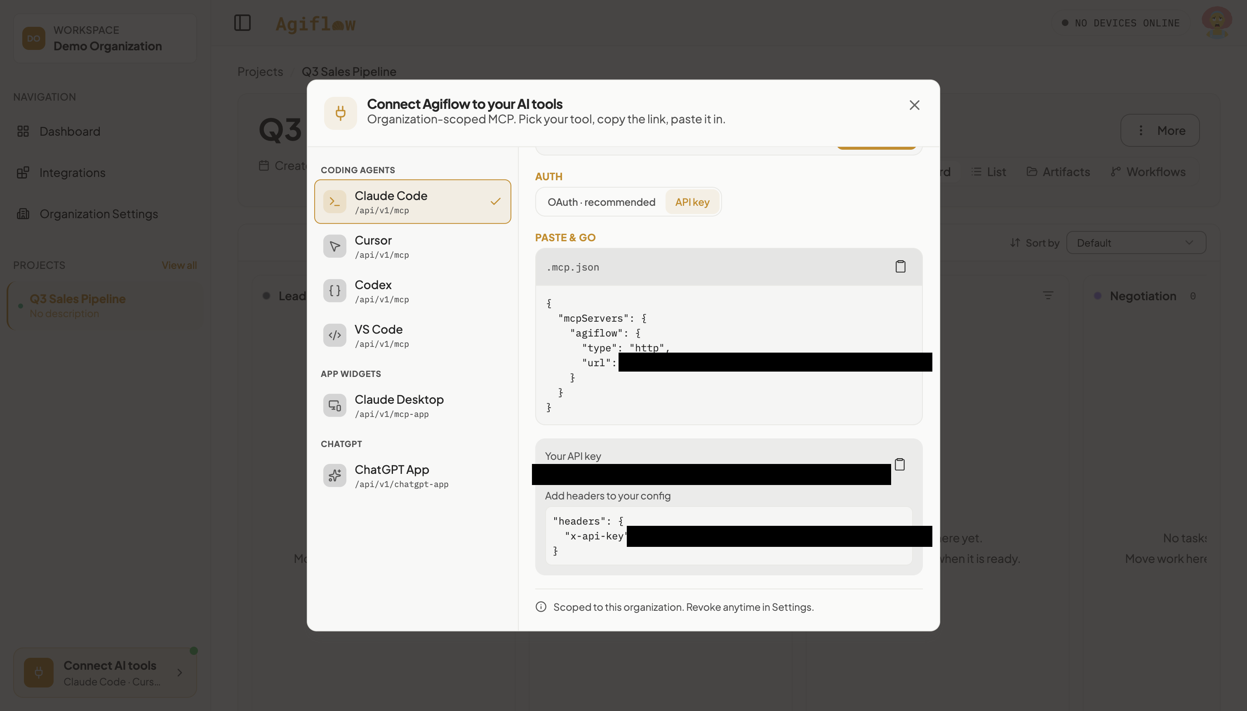Choose the ChatGPT App option
Viewport: 1247px width, 711px height.
click(x=413, y=476)
